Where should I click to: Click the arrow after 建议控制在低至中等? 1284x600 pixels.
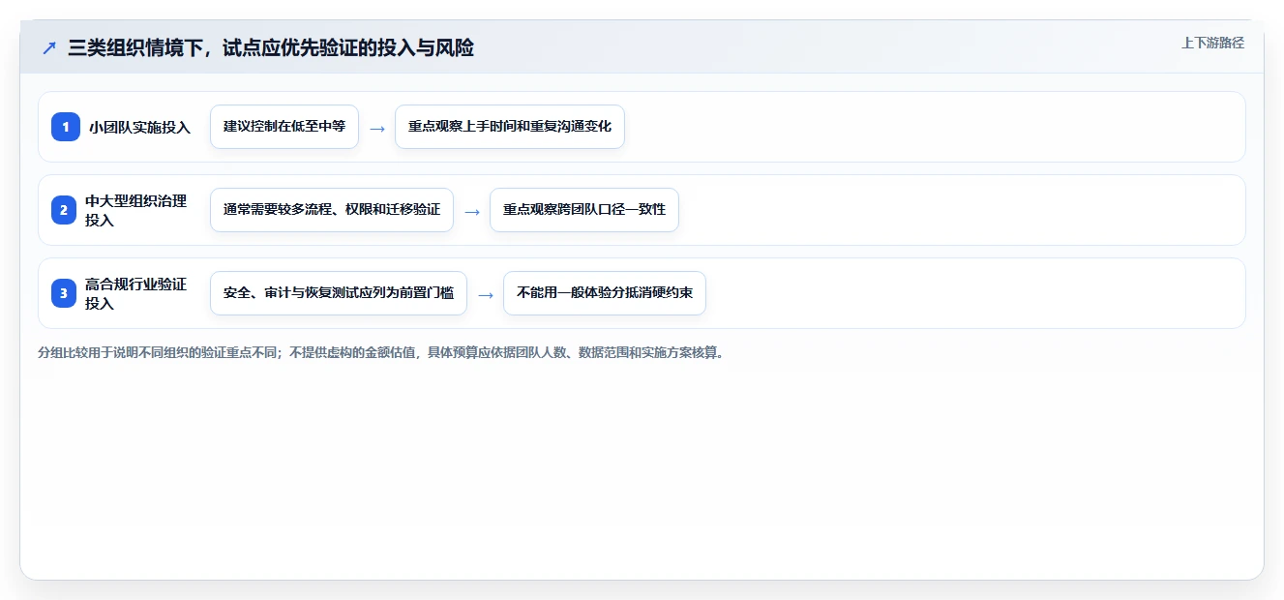pos(377,128)
